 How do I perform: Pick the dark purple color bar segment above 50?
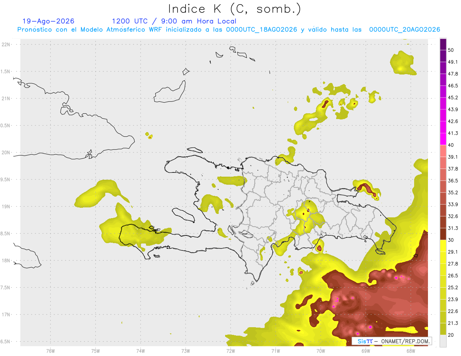(x=443, y=44)
